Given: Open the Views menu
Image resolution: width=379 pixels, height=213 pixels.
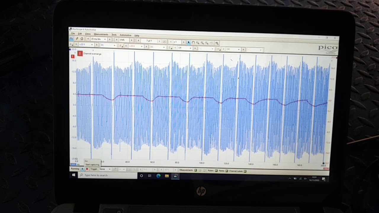Looking at the screenshot, I should 88,34.
